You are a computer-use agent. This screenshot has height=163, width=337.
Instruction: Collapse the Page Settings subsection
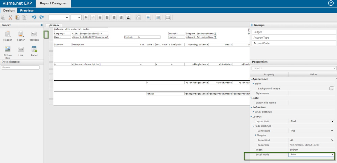coord(253,126)
